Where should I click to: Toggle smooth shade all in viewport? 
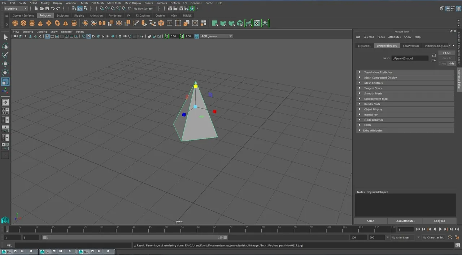click(88, 36)
